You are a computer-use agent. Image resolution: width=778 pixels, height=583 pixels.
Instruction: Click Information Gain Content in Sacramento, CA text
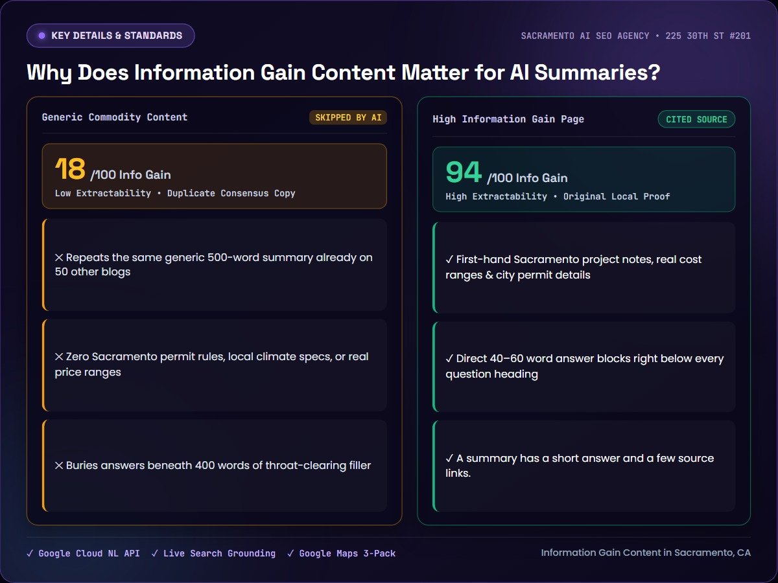[x=646, y=553]
